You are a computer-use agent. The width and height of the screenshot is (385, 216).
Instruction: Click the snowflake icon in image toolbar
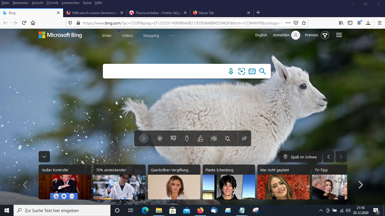pyautogui.click(x=160, y=138)
